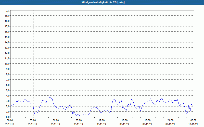Image resolution: width=204 pixels, height=127 pixels.
Task: Click the 'm/s' unit label
Action: tap(8, 11)
